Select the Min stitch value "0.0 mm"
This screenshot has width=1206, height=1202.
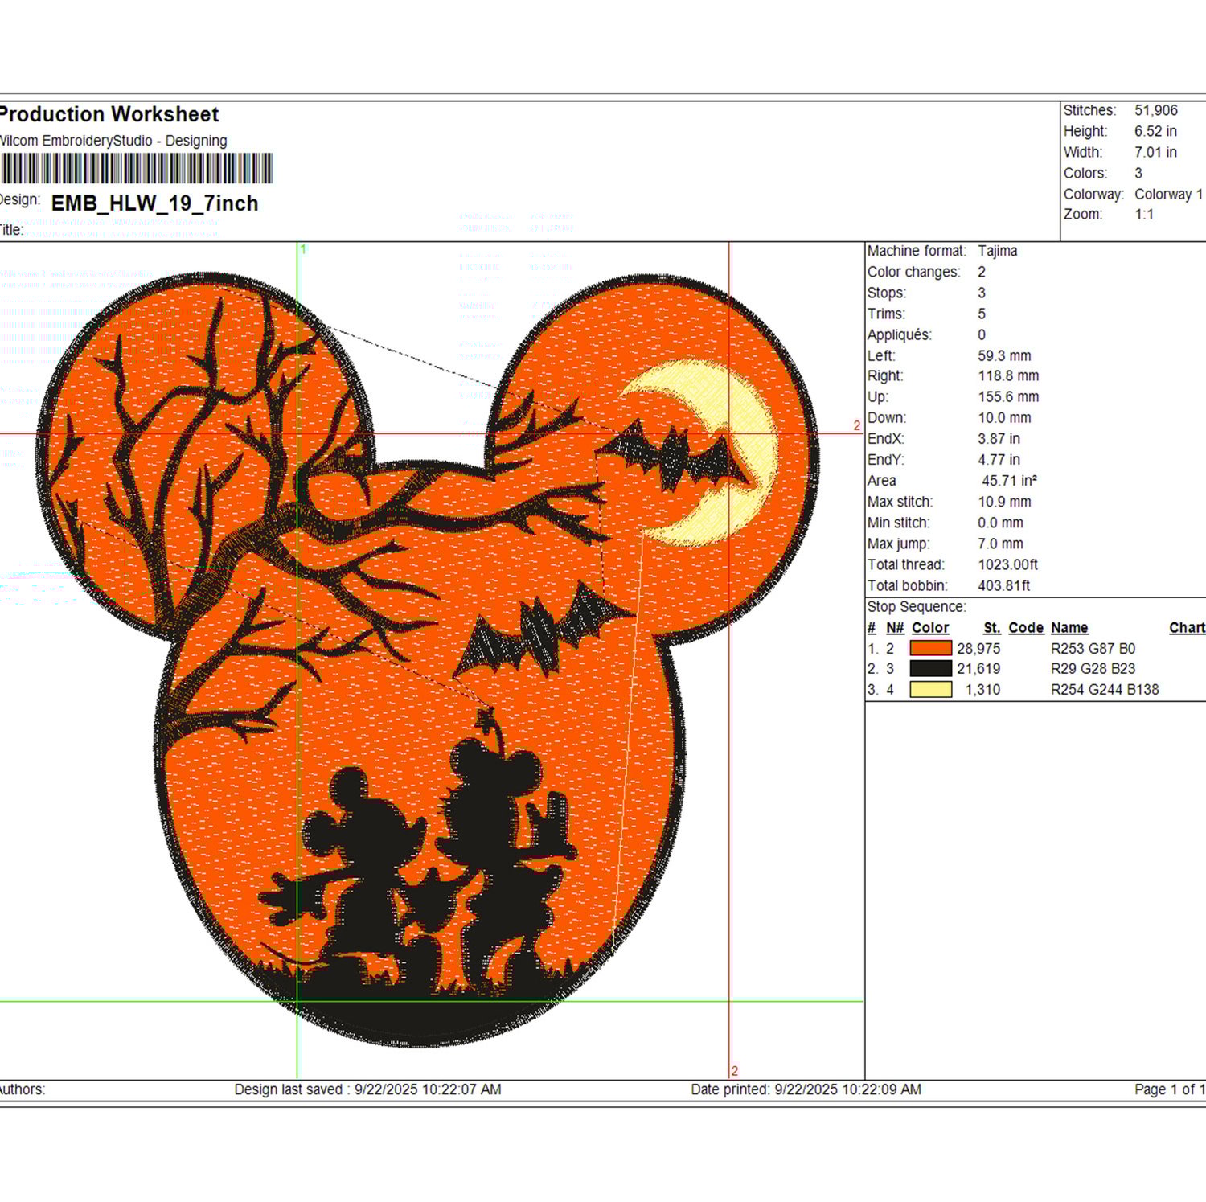1001,523
